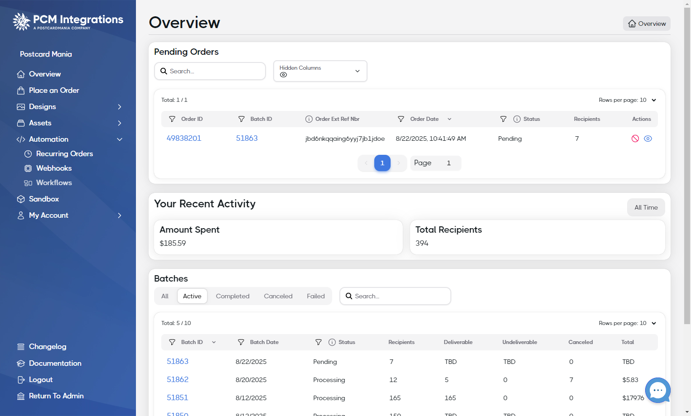Image resolution: width=691 pixels, height=416 pixels.
Task: Expand the My Account submenu chevron
Action: 120,215
